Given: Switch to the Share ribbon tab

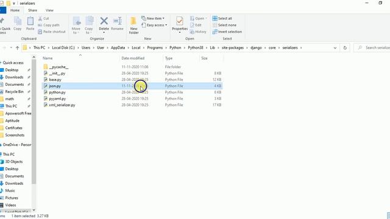Looking at the screenshot, I should [x=32, y=10].
